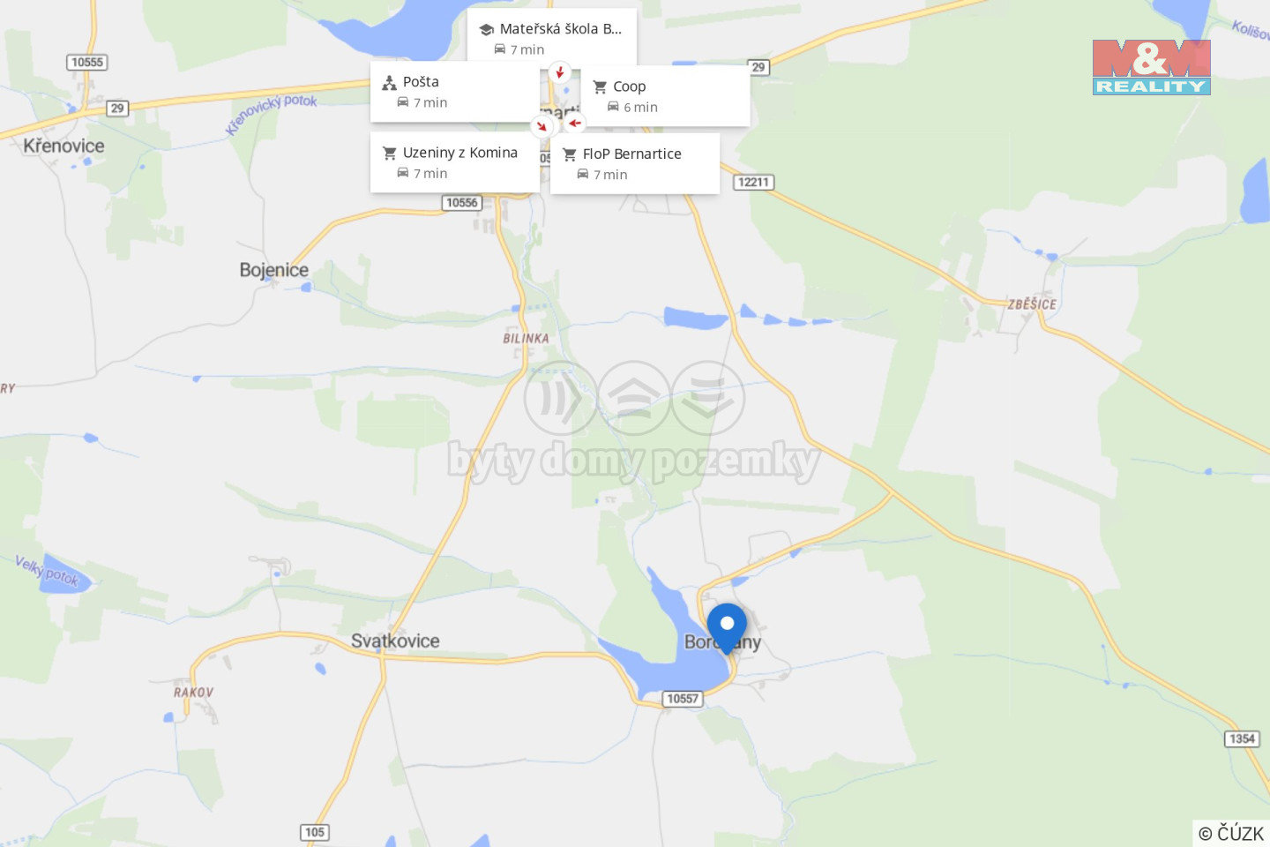Screen dimensions: 1270x847
Task: Click the blue location pin at Bordovany
Action: [727, 628]
